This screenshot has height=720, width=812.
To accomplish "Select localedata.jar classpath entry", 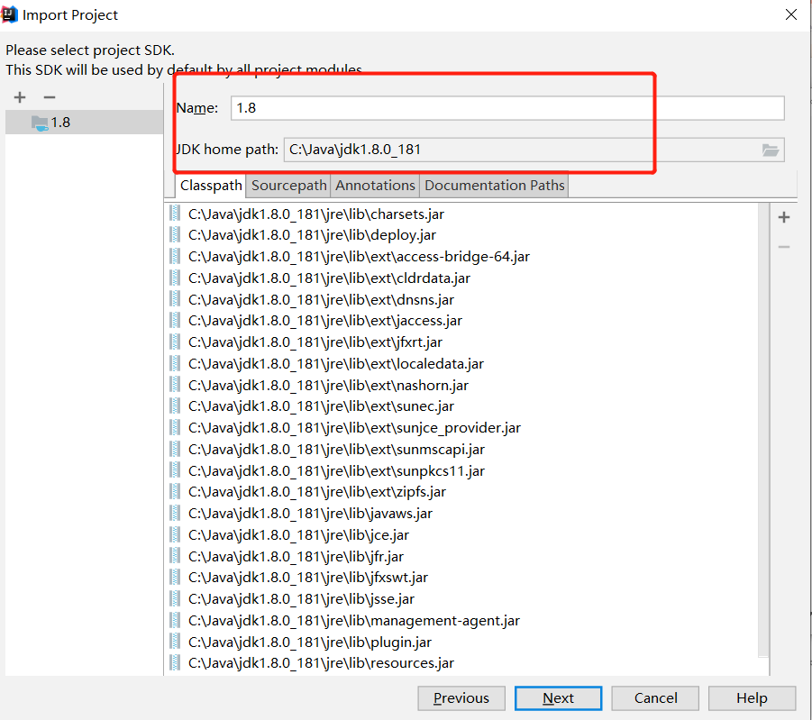I will coord(335,364).
